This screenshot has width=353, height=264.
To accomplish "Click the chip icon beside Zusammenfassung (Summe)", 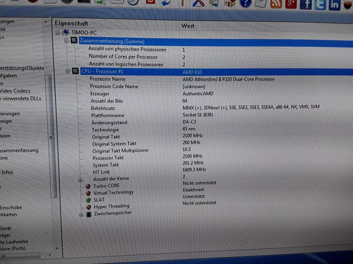I will click(x=74, y=40).
